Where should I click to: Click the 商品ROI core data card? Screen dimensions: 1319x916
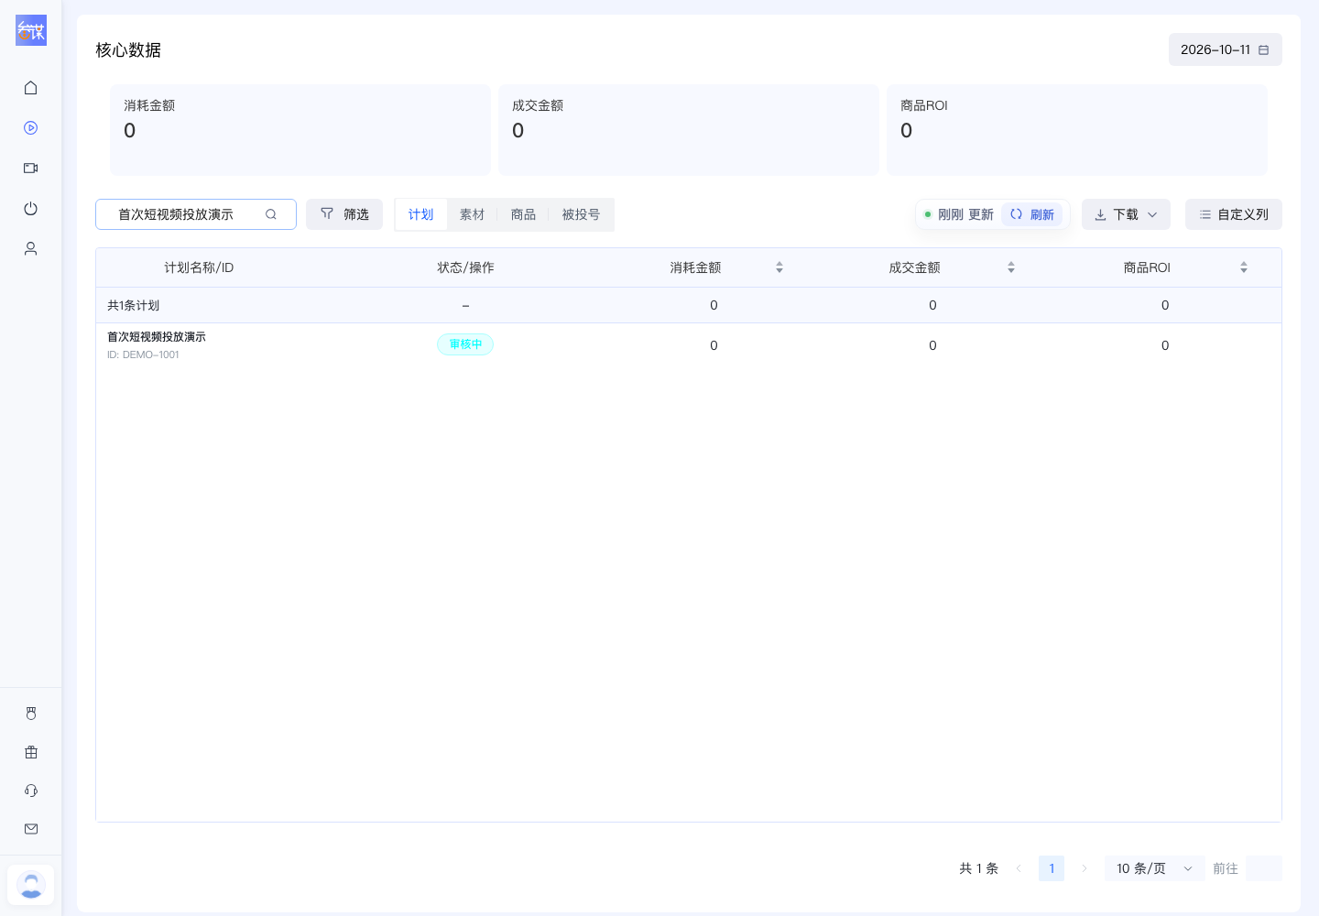coord(1077,130)
